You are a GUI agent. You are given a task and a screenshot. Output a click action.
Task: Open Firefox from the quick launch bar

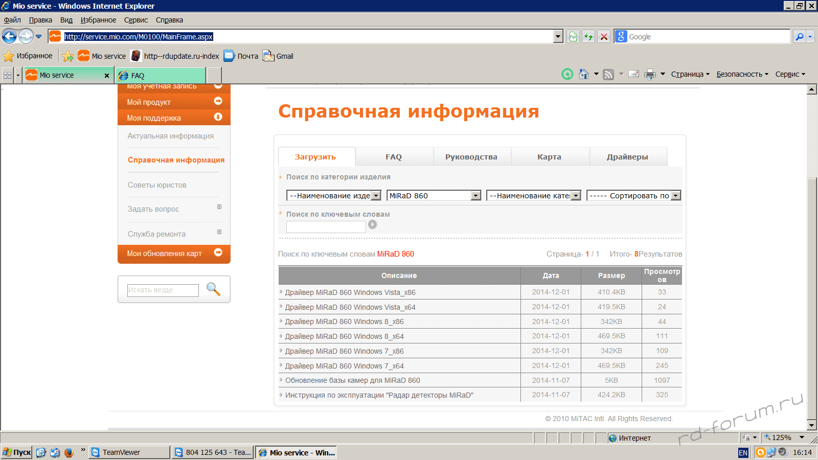coord(69,452)
